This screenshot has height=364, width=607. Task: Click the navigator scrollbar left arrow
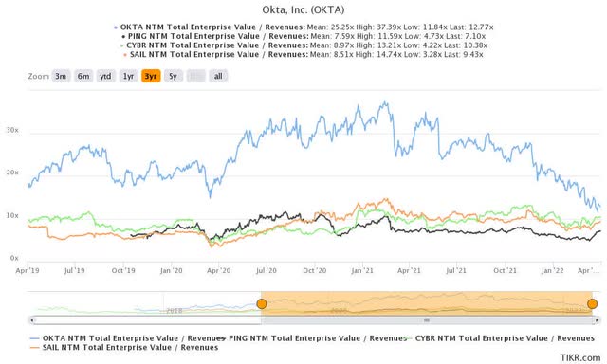(31, 320)
